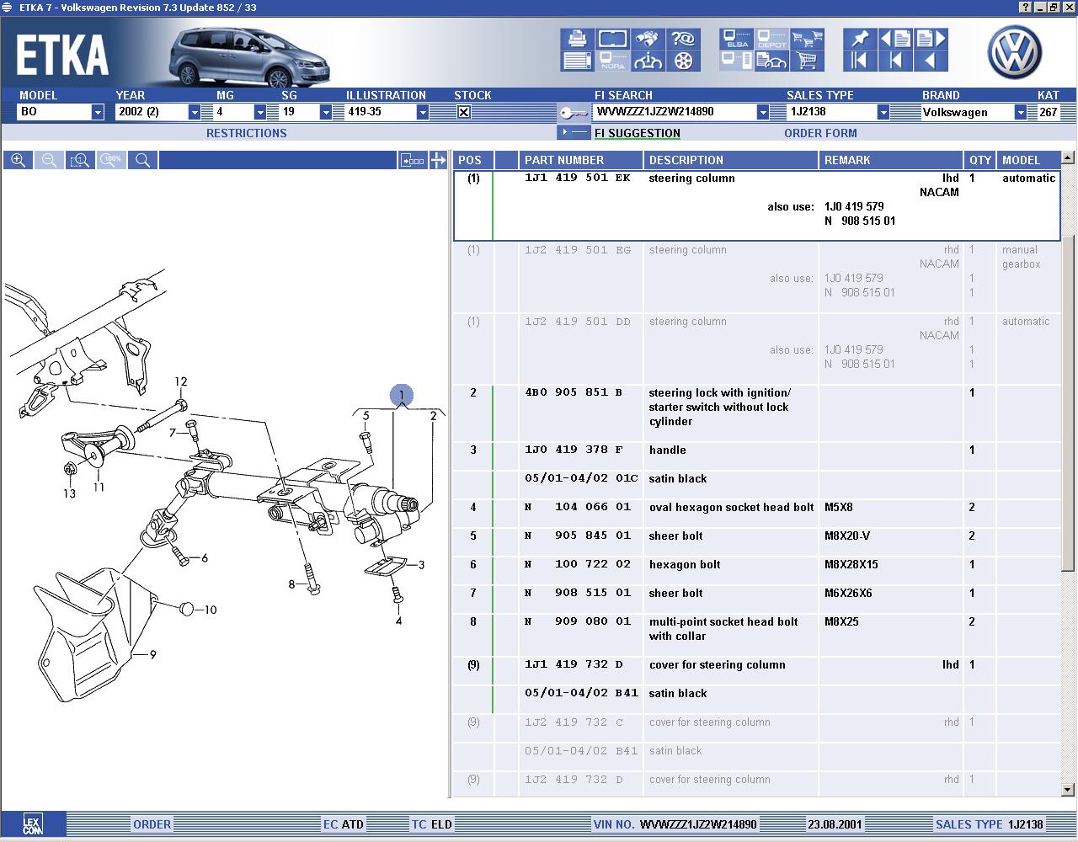Image resolution: width=1078 pixels, height=842 pixels.
Task: Click ORDER in the status bar
Action: 152,824
